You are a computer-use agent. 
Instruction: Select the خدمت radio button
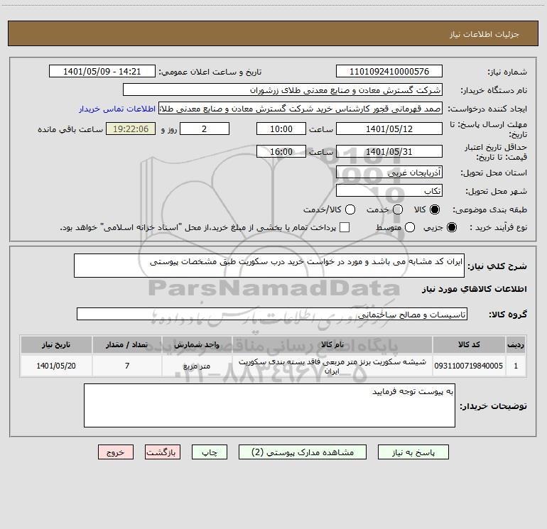[x=398, y=209]
